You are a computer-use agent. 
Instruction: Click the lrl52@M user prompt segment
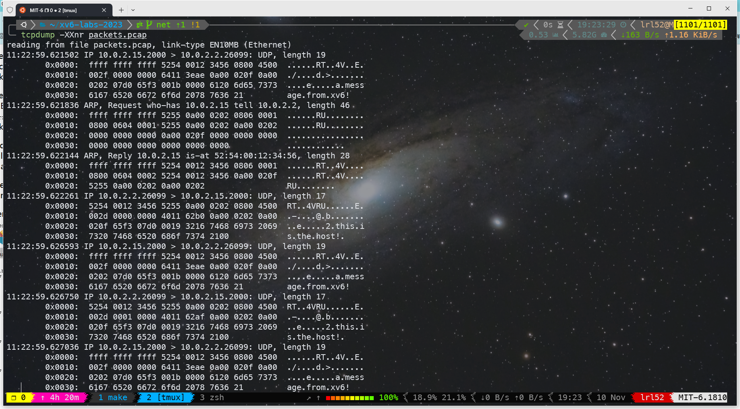[x=657, y=25]
